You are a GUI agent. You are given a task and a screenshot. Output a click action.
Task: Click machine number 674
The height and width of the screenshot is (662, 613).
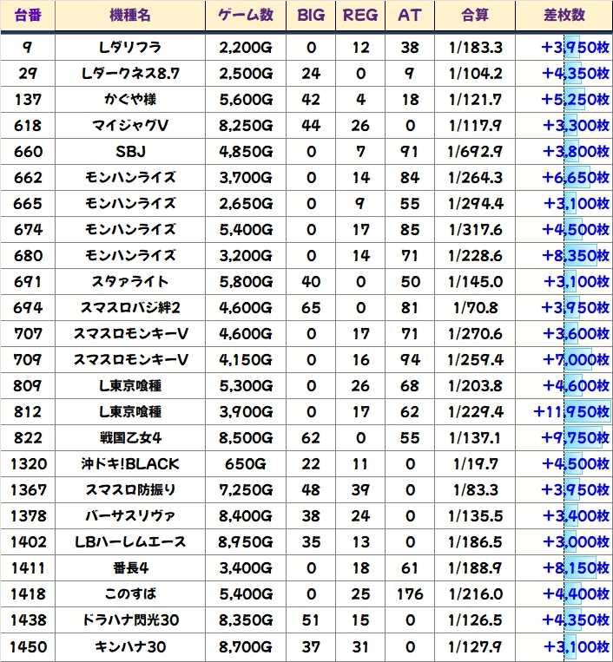pyautogui.click(x=28, y=230)
